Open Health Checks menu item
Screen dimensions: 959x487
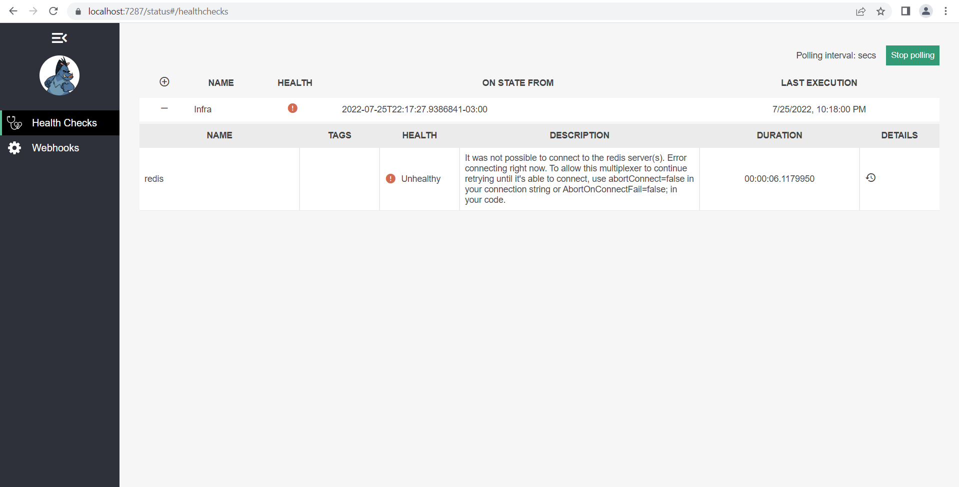pyautogui.click(x=64, y=123)
